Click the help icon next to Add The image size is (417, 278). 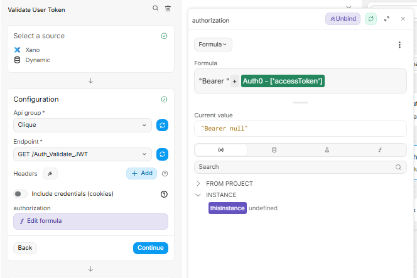point(165,173)
